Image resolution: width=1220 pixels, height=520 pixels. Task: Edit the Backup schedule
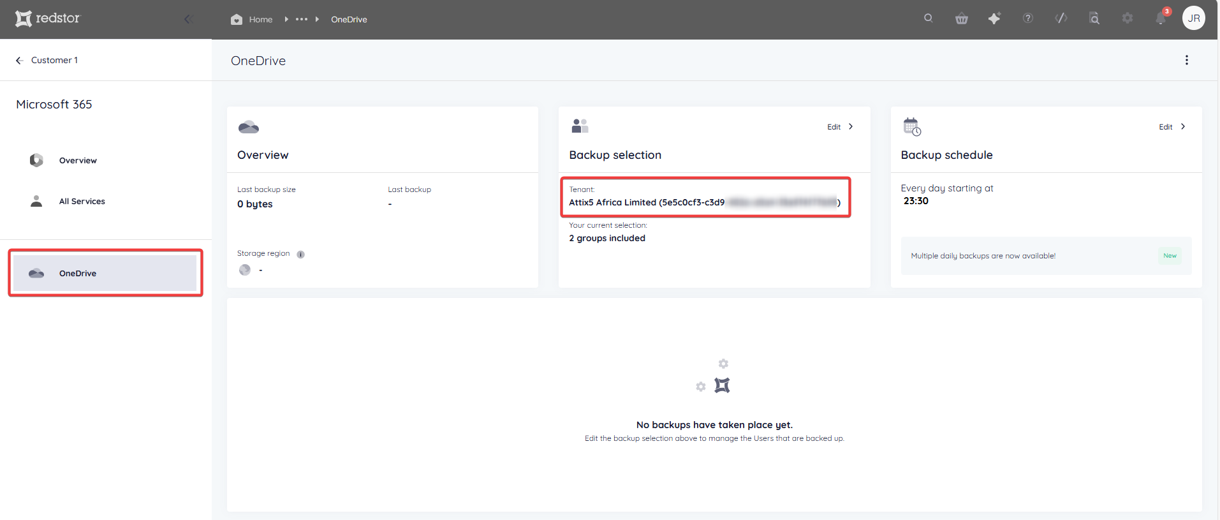tap(1166, 127)
